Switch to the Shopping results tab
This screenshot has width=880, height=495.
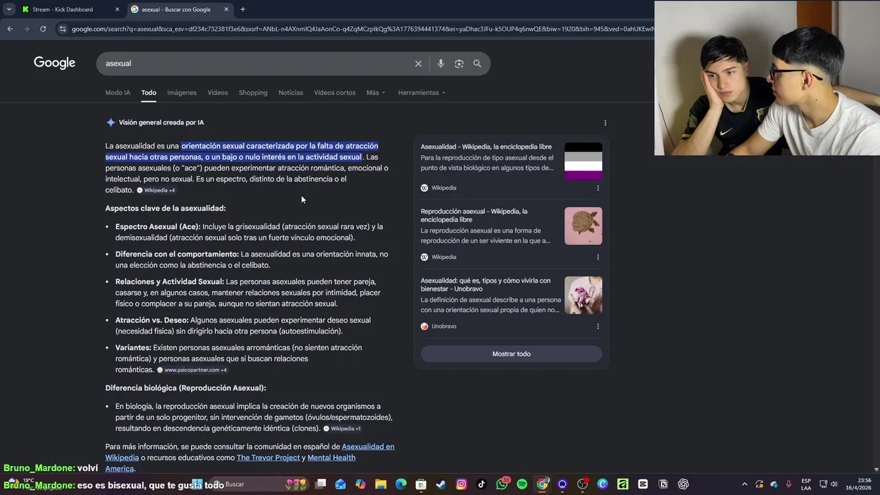tap(253, 93)
